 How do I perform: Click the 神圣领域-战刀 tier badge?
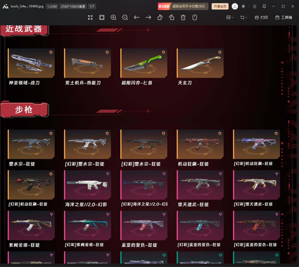point(51,52)
